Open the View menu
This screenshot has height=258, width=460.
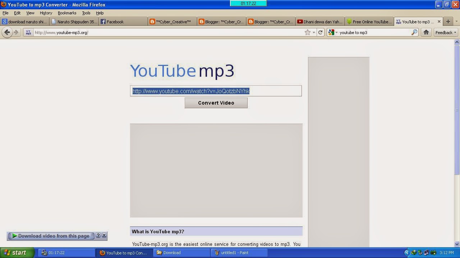click(x=30, y=13)
